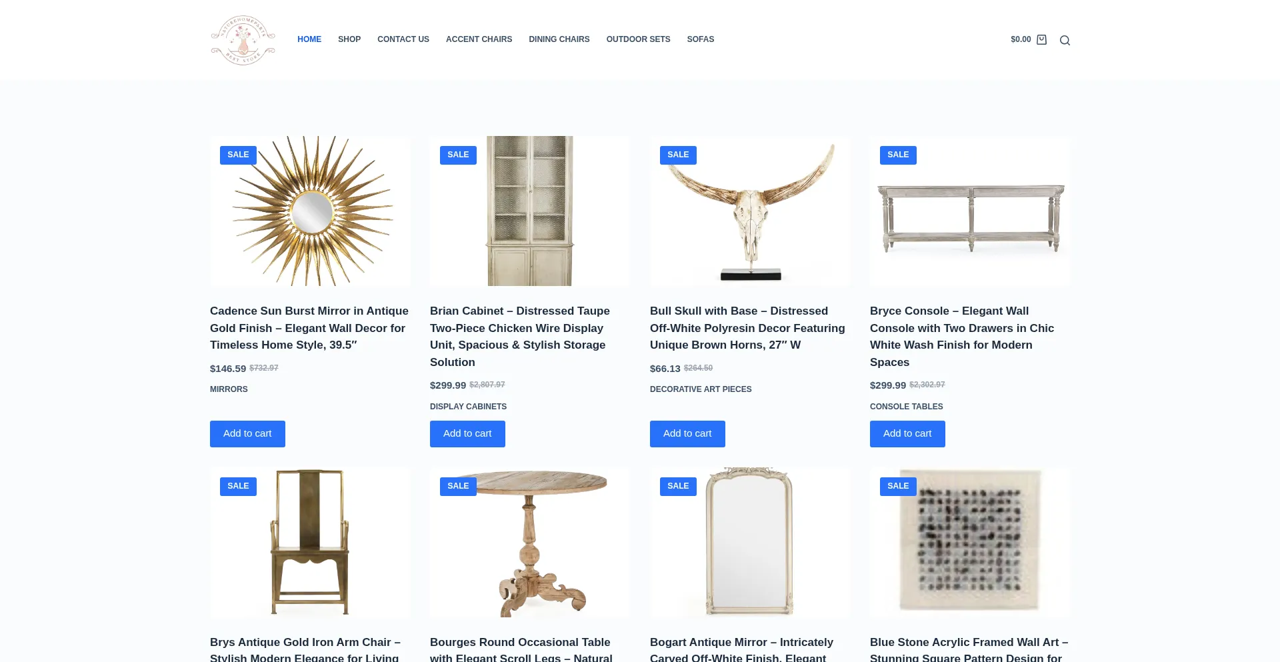This screenshot has height=662, width=1280.
Task: Open Display Cabinets category link
Action: [x=468, y=407]
